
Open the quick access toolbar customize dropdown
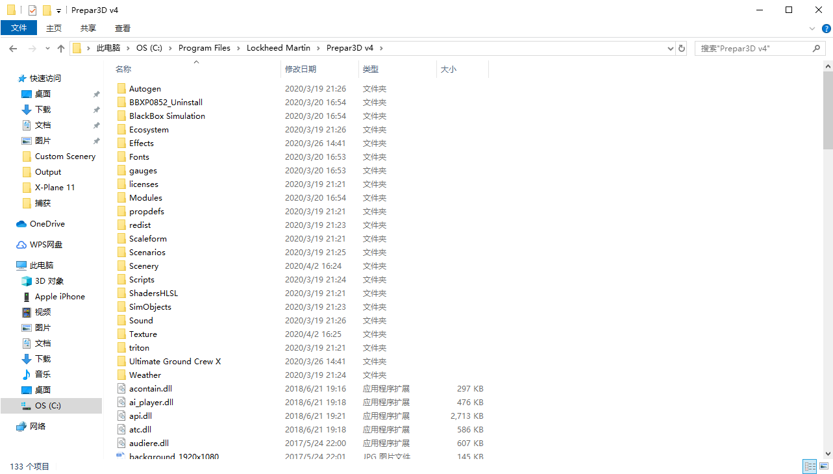[58, 10]
